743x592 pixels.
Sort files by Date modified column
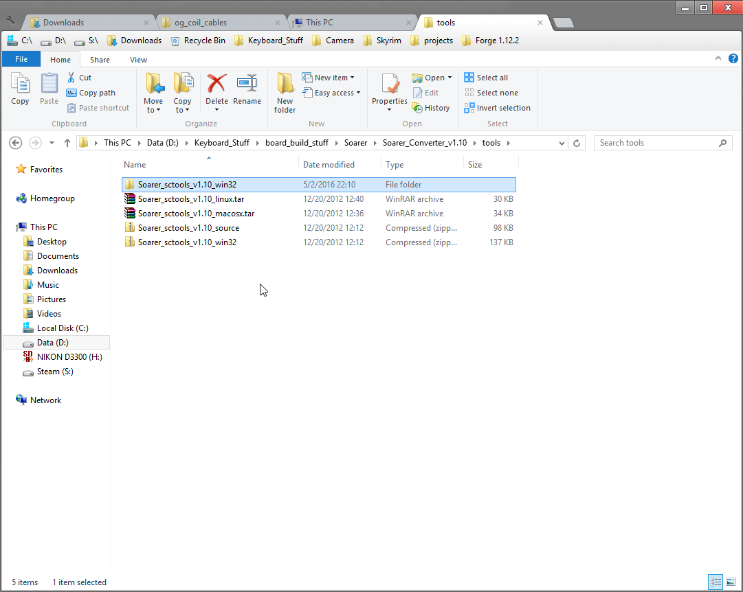click(329, 165)
